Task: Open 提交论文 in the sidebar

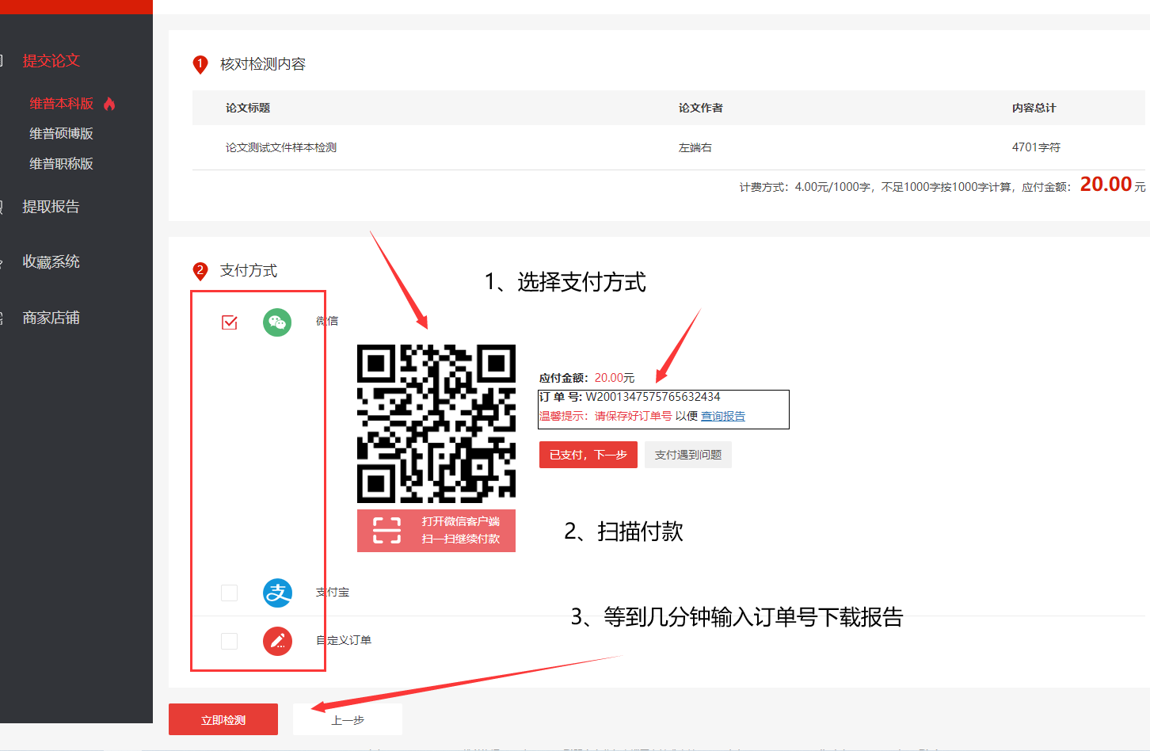Action: coord(51,61)
